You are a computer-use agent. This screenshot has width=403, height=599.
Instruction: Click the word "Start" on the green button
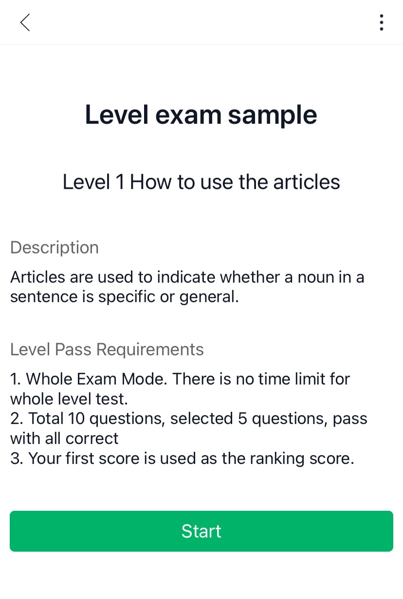click(201, 531)
